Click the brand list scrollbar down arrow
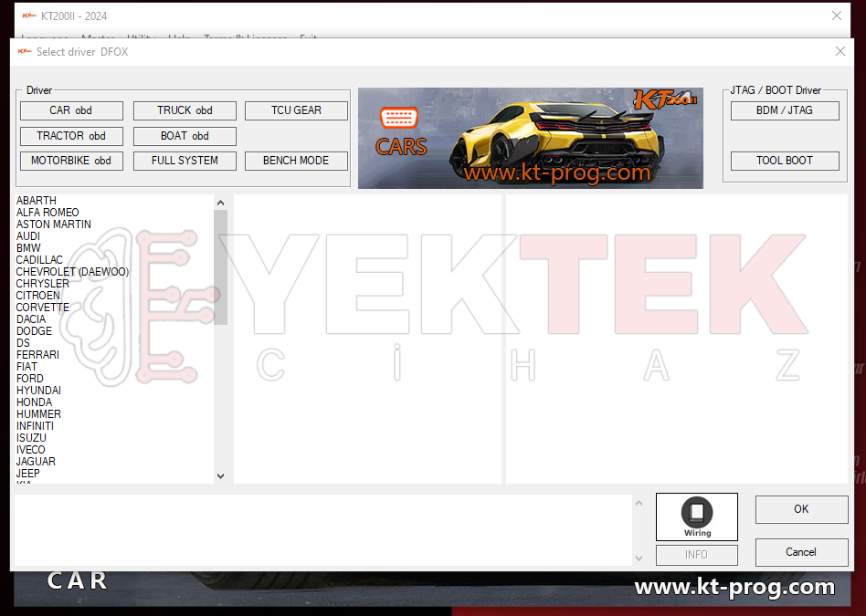Screen dimensions: 866x616 click(x=220, y=475)
